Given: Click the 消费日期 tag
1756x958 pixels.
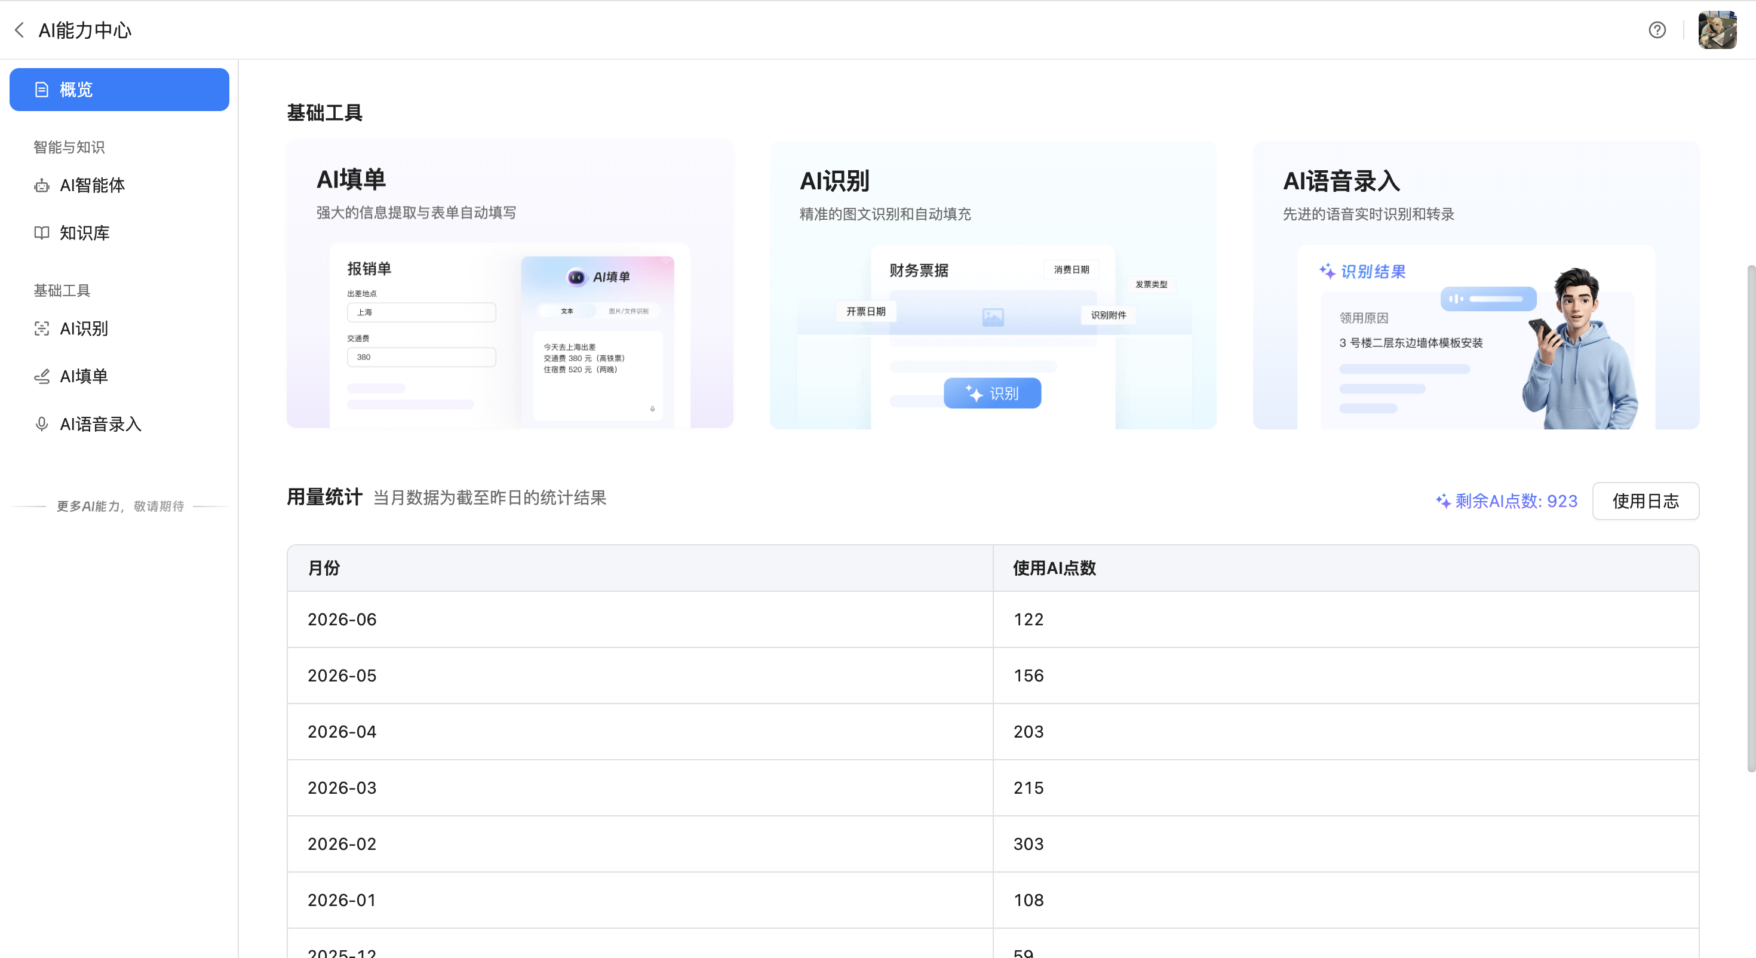Looking at the screenshot, I should [x=1071, y=270].
